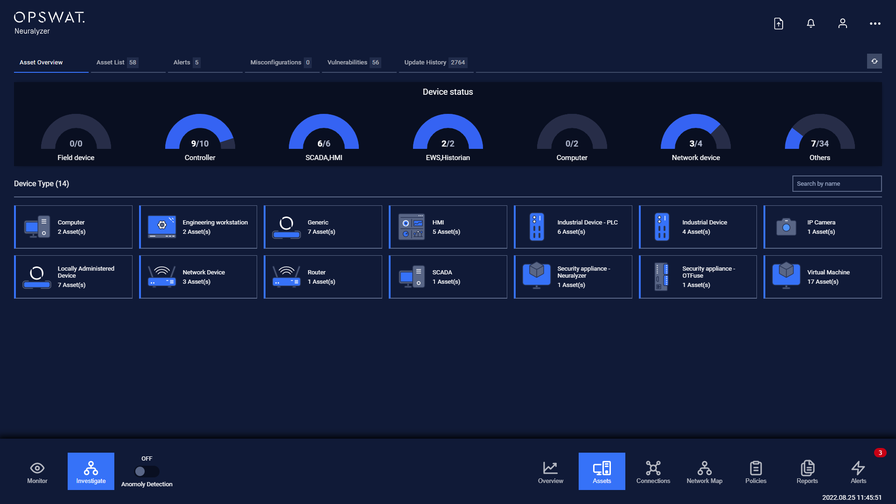The width and height of the screenshot is (896, 504).
Task: Open the Reports section
Action: click(807, 471)
